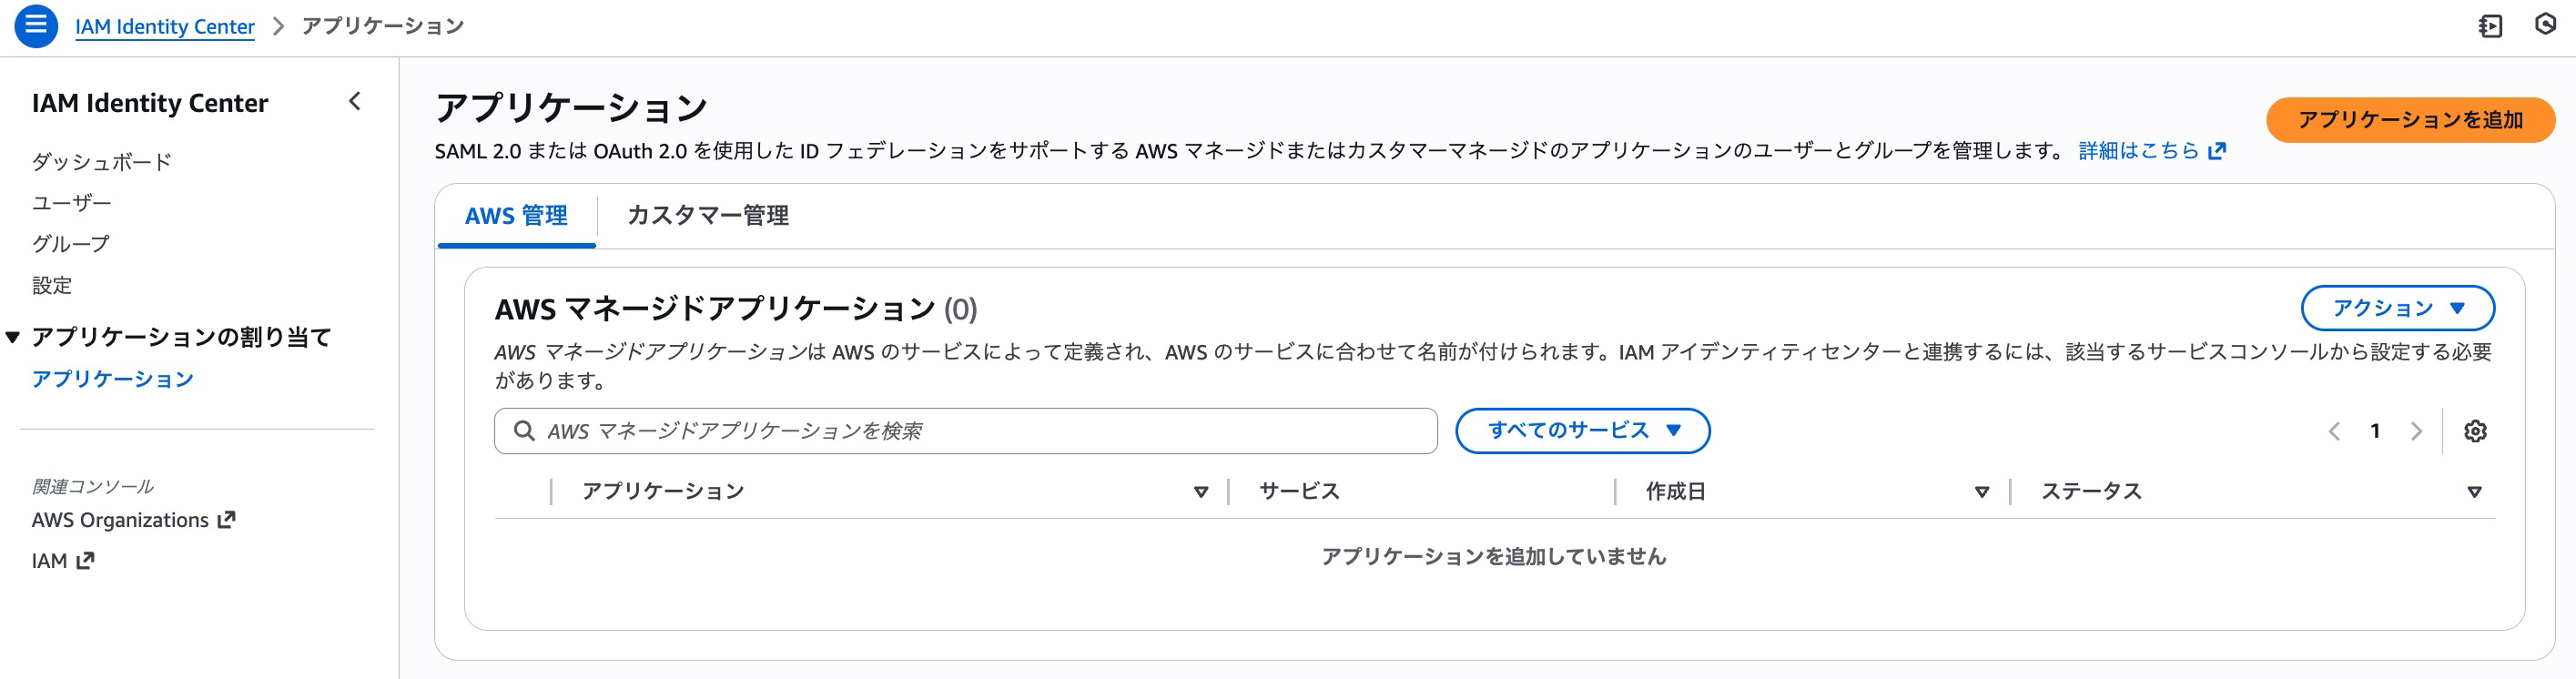Select ダッシュボード in the sidebar

(x=103, y=159)
